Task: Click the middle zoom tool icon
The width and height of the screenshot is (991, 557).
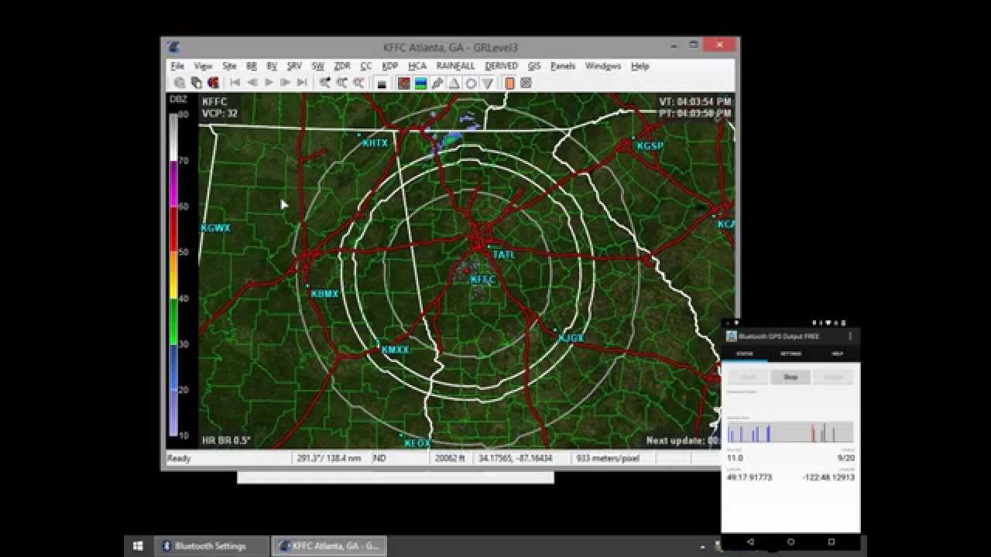Action: click(342, 83)
